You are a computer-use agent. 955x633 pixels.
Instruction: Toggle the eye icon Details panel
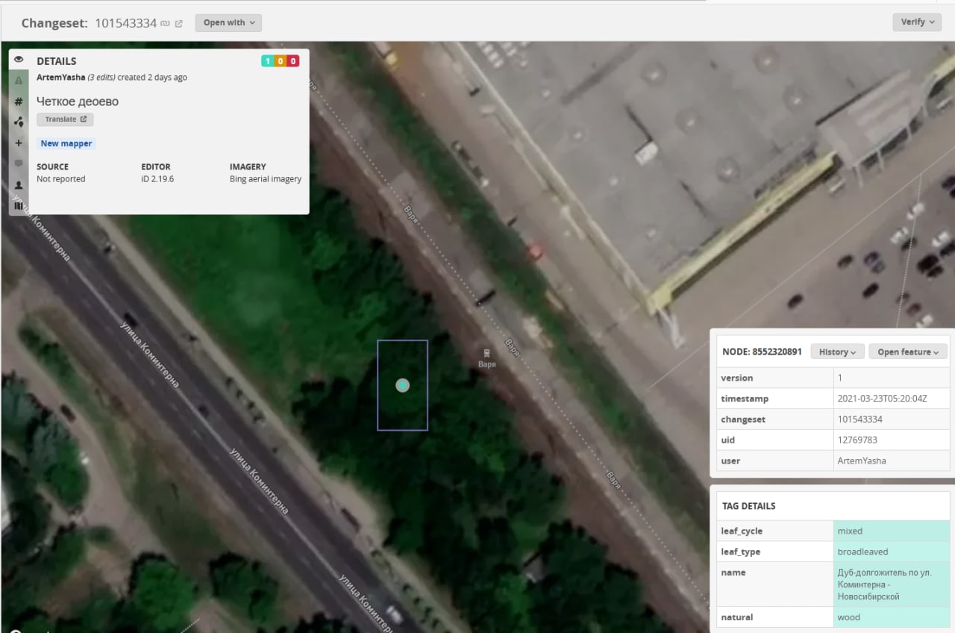click(x=19, y=60)
